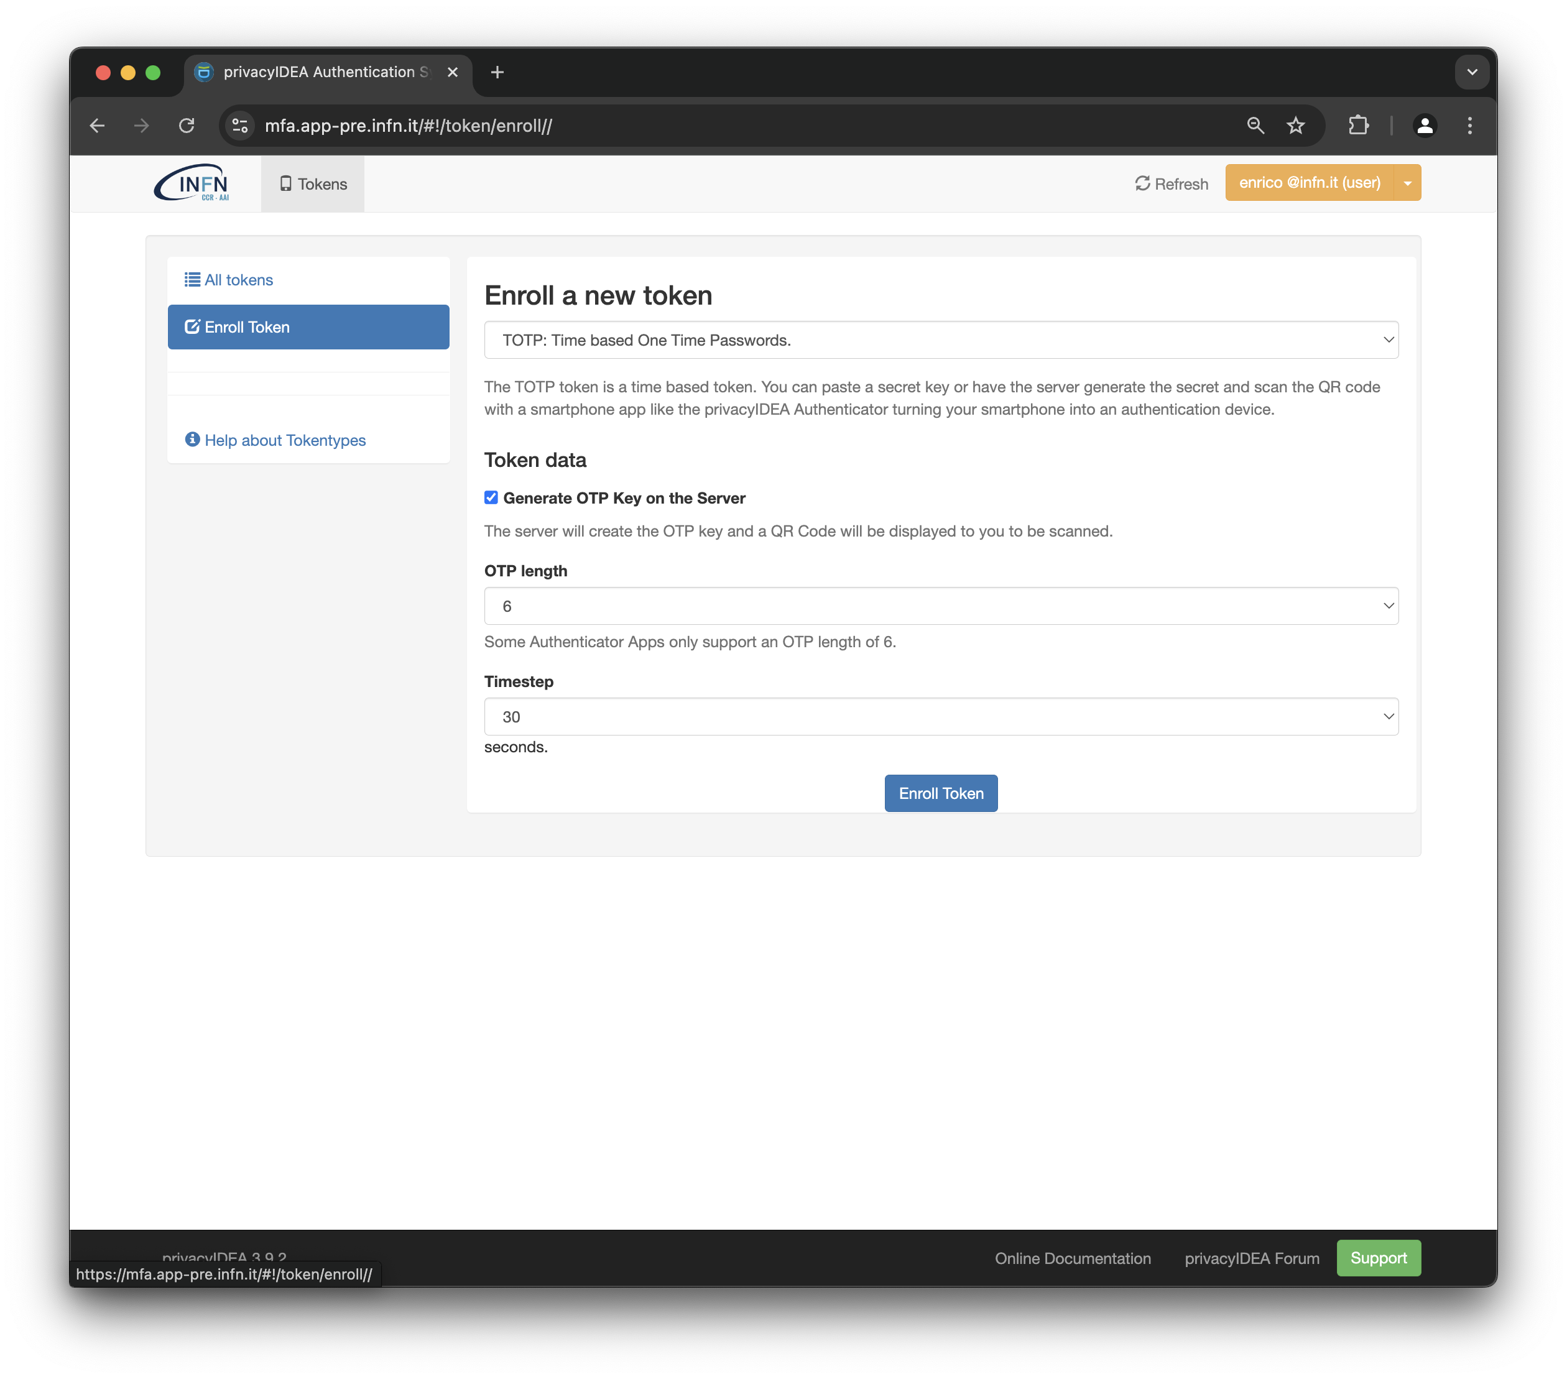
Task: Expand the TOTP token type dropdown
Action: pyautogui.click(x=941, y=339)
